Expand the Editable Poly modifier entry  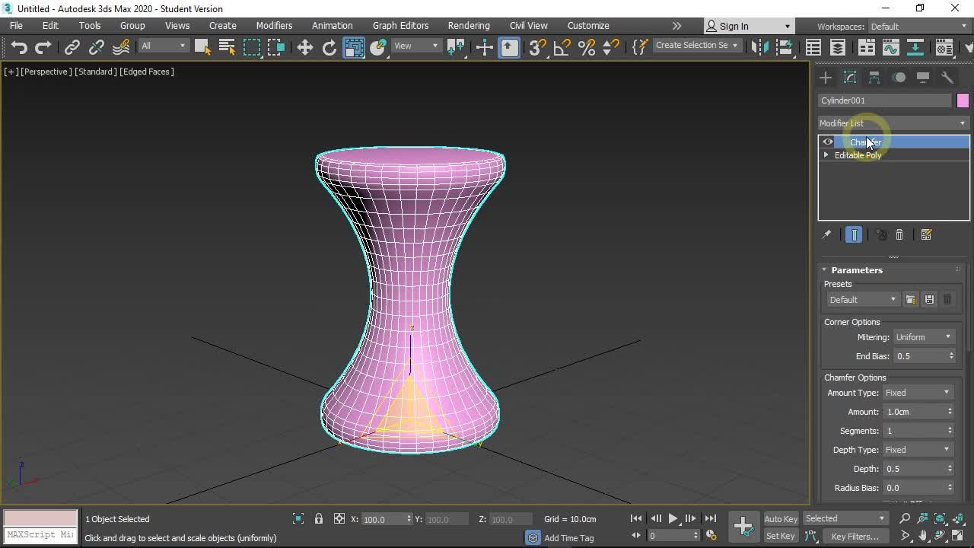click(x=826, y=155)
